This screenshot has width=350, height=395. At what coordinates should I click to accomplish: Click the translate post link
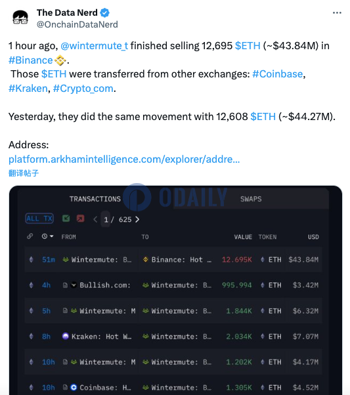[x=24, y=173]
